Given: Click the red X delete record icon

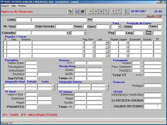Looking at the screenshot, I should [x=101, y=11].
